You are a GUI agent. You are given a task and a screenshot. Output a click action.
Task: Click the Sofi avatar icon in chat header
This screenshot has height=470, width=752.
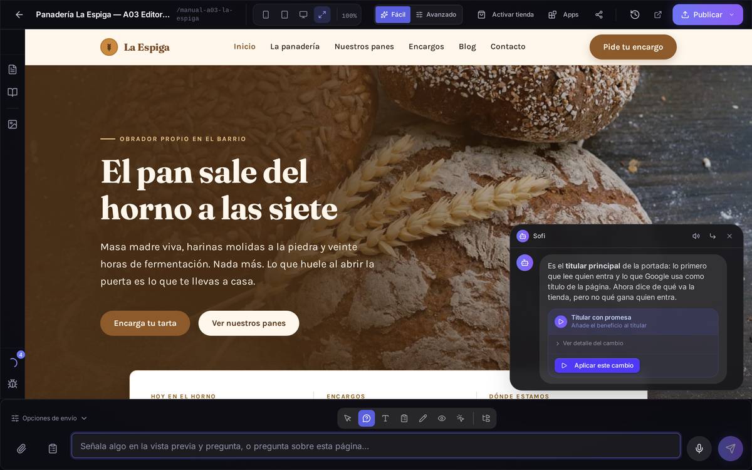click(x=523, y=236)
